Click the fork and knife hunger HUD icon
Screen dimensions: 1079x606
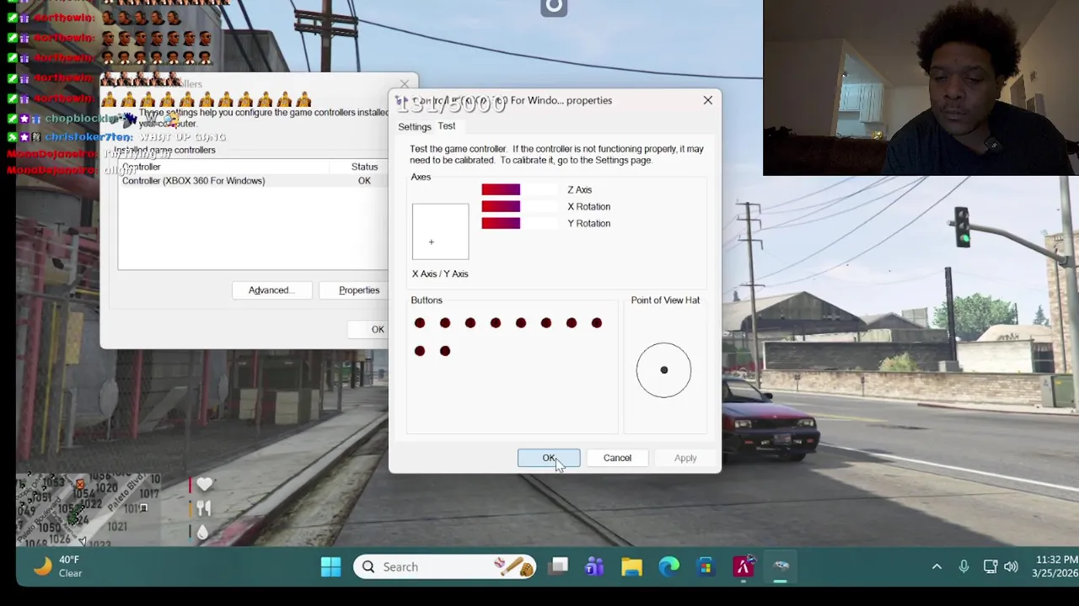[204, 508]
